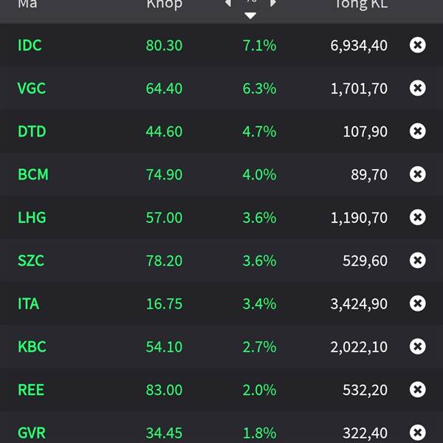The image size is (443, 443).
Task: Remove REE using its X icon
Action: click(x=417, y=390)
